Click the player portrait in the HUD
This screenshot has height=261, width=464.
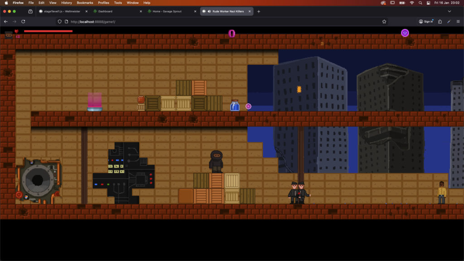click(9, 34)
